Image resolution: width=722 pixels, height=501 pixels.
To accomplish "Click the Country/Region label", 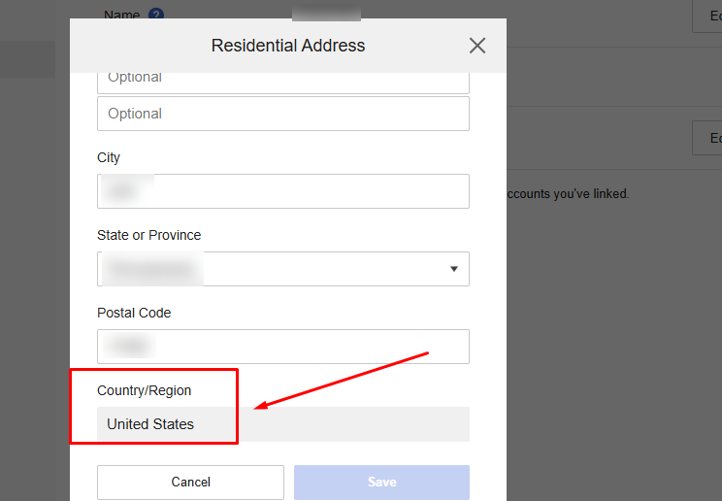I will pyautogui.click(x=145, y=390).
